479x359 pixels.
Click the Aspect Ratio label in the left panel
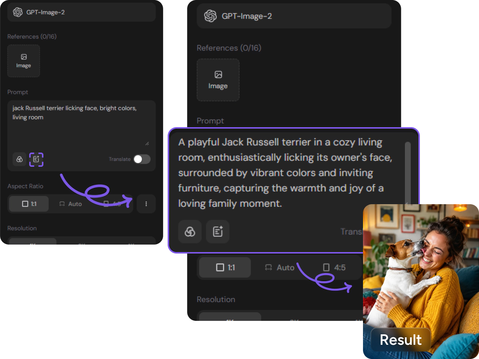click(x=25, y=186)
